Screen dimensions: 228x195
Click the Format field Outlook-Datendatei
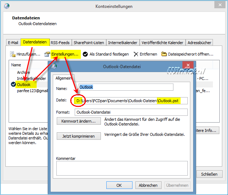click(131, 112)
